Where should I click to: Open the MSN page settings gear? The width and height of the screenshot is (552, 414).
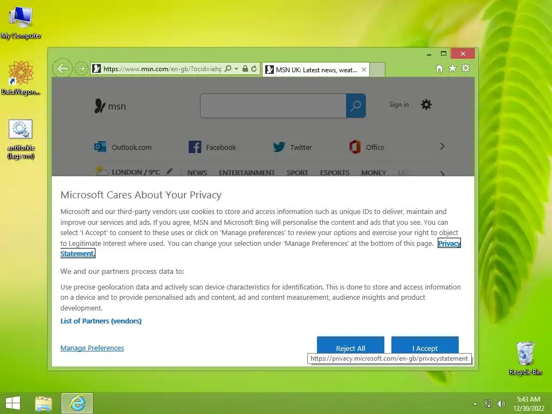pyautogui.click(x=426, y=105)
